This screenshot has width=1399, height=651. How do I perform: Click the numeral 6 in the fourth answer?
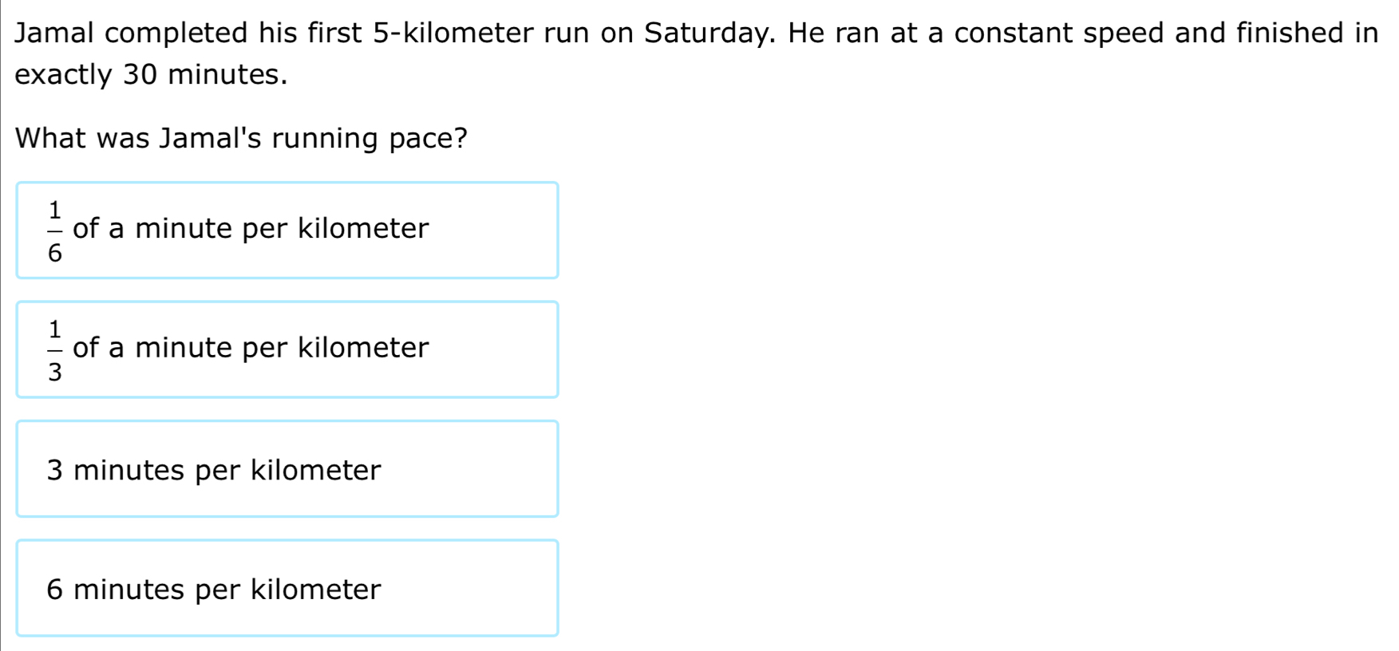[x=54, y=590]
